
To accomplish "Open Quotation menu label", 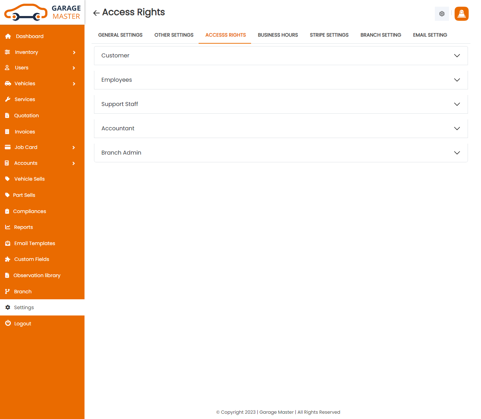I will [26, 115].
